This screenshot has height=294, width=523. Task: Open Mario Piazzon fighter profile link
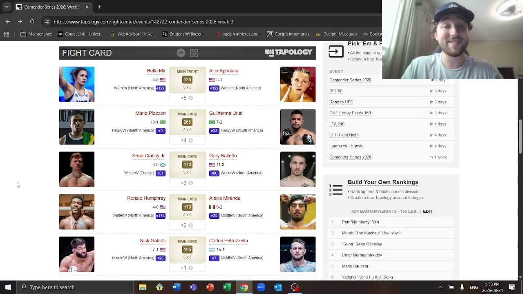click(x=150, y=113)
